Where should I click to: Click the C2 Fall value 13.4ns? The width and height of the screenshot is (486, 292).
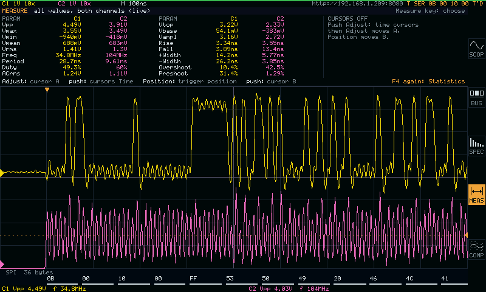tap(273, 49)
